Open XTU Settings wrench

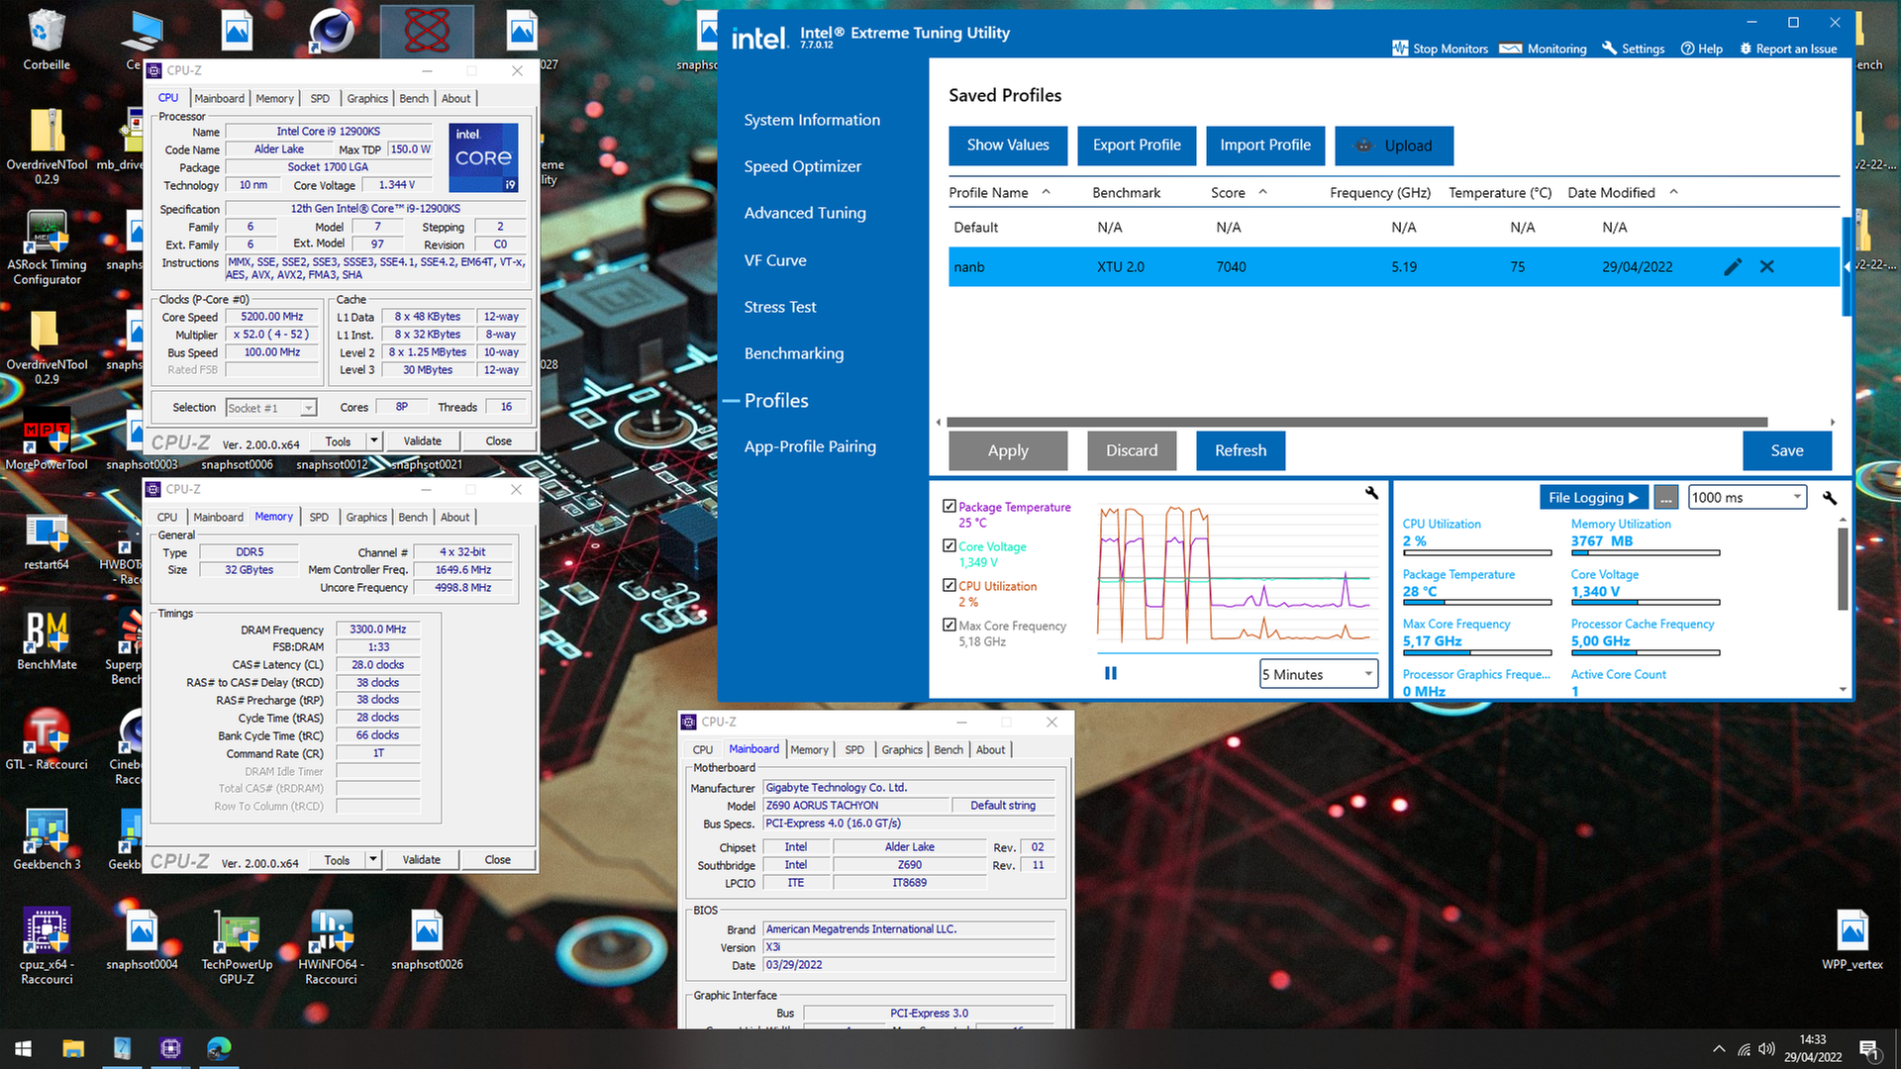[1633, 49]
